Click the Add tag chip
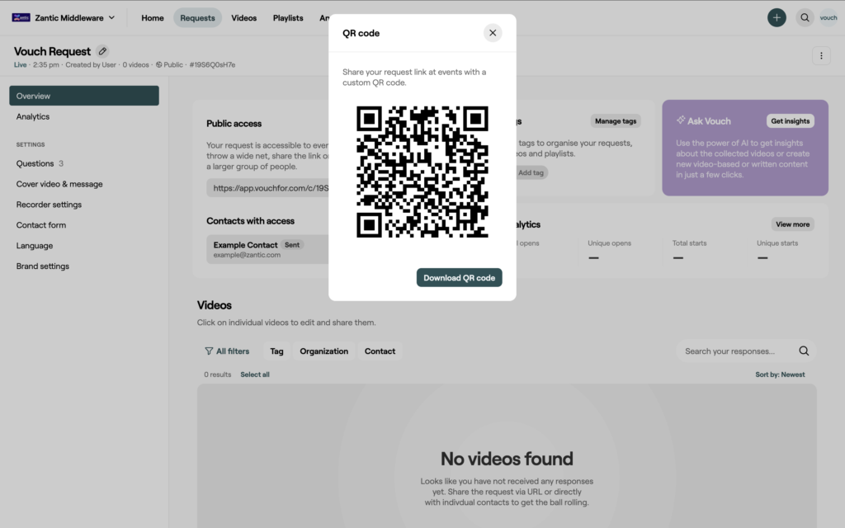 tap(531, 172)
